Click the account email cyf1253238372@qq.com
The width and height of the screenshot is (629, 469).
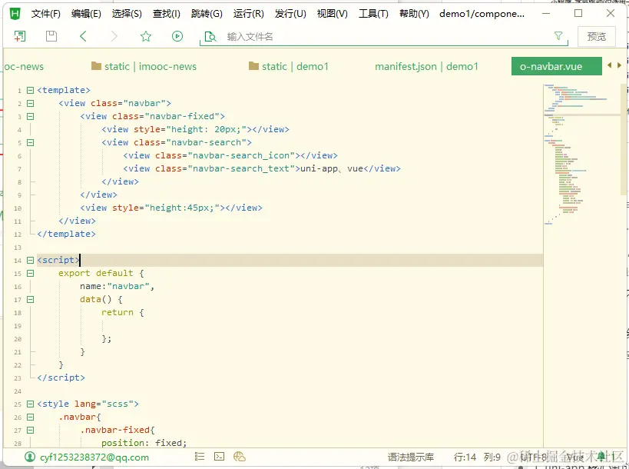(94, 457)
